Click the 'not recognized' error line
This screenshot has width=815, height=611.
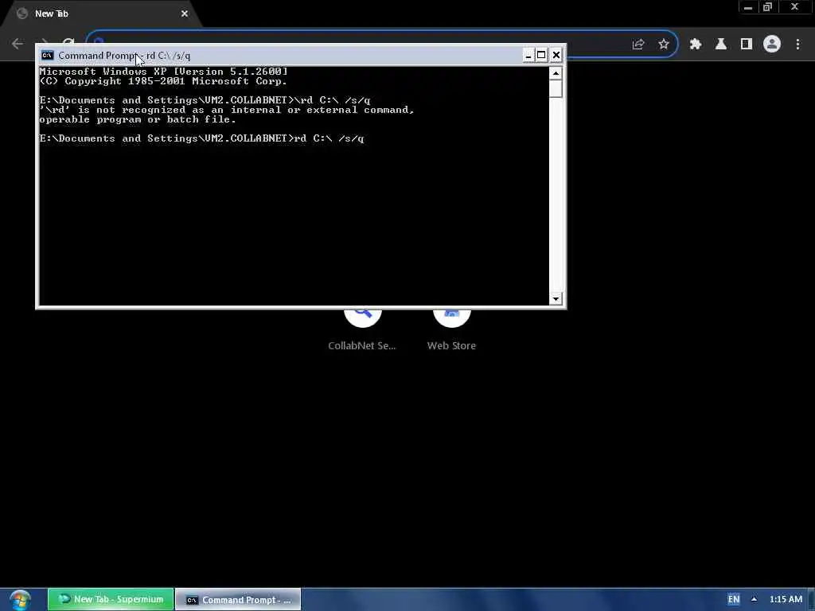(x=227, y=110)
